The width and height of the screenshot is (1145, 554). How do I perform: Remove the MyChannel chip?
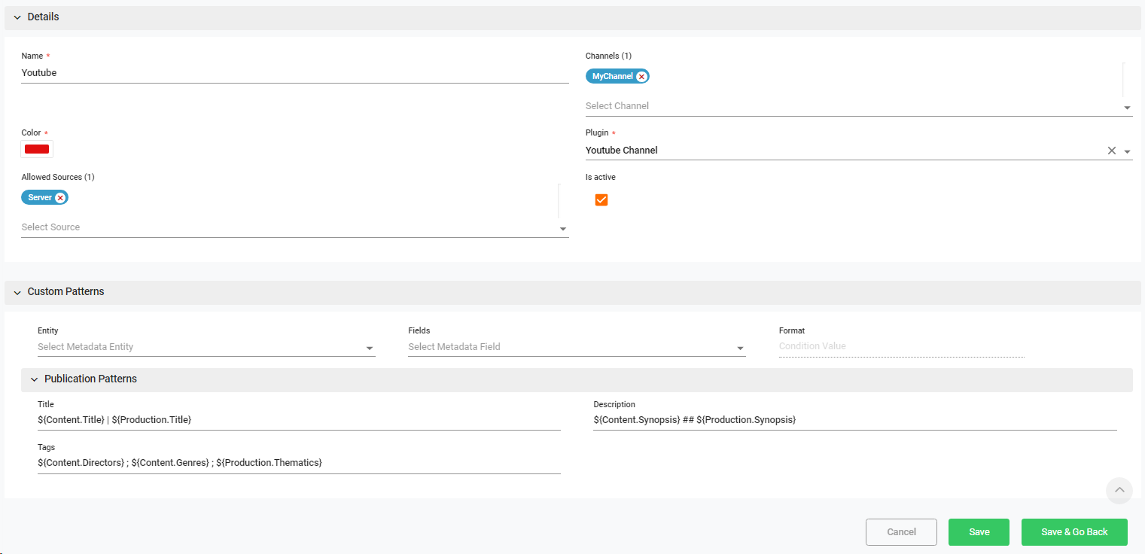tap(641, 77)
